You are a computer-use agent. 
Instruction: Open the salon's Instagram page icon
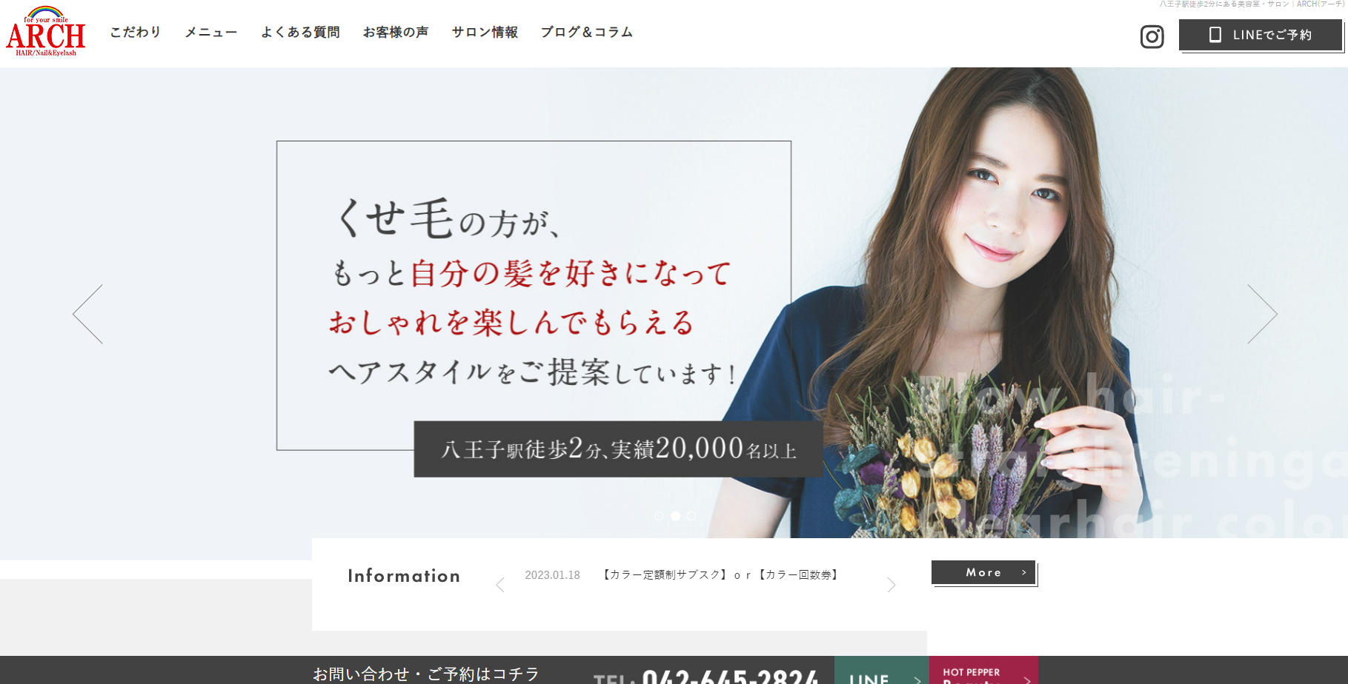click(x=1152, y=36)
